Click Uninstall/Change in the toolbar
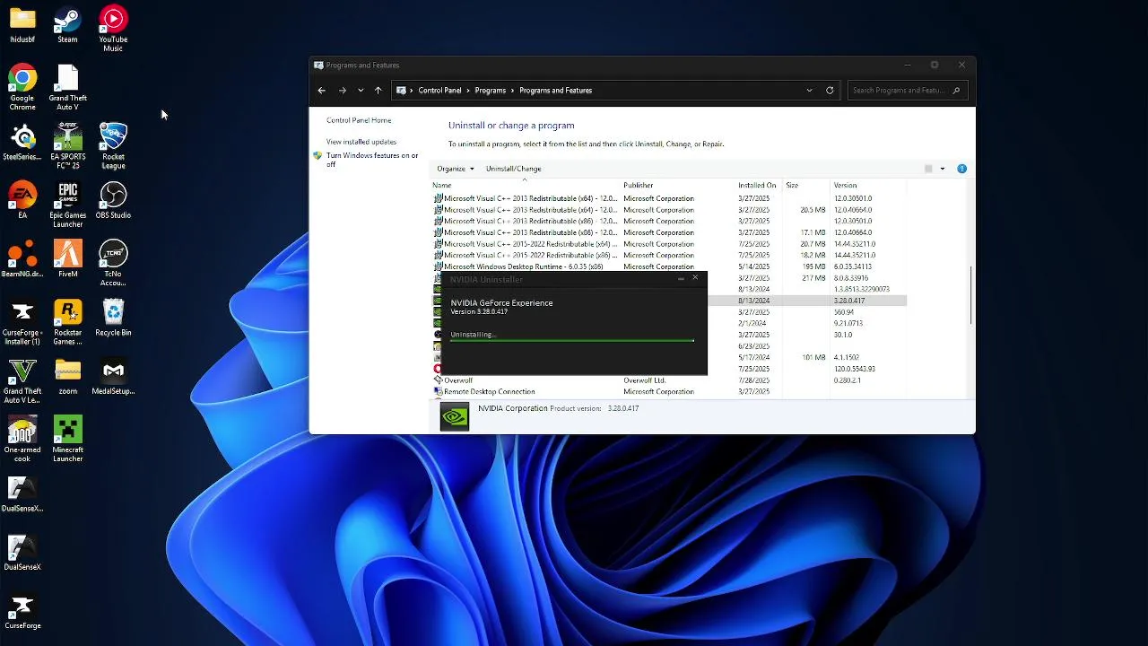This screenshot has width=1148, height=646. pos(513,169)
